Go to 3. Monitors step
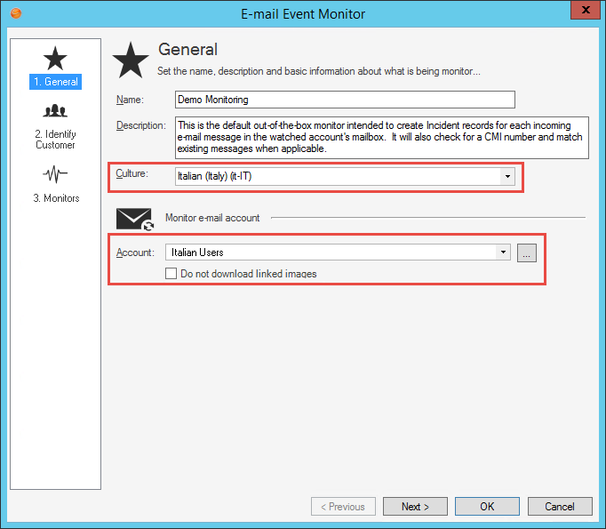 click(x=56, y=198)
